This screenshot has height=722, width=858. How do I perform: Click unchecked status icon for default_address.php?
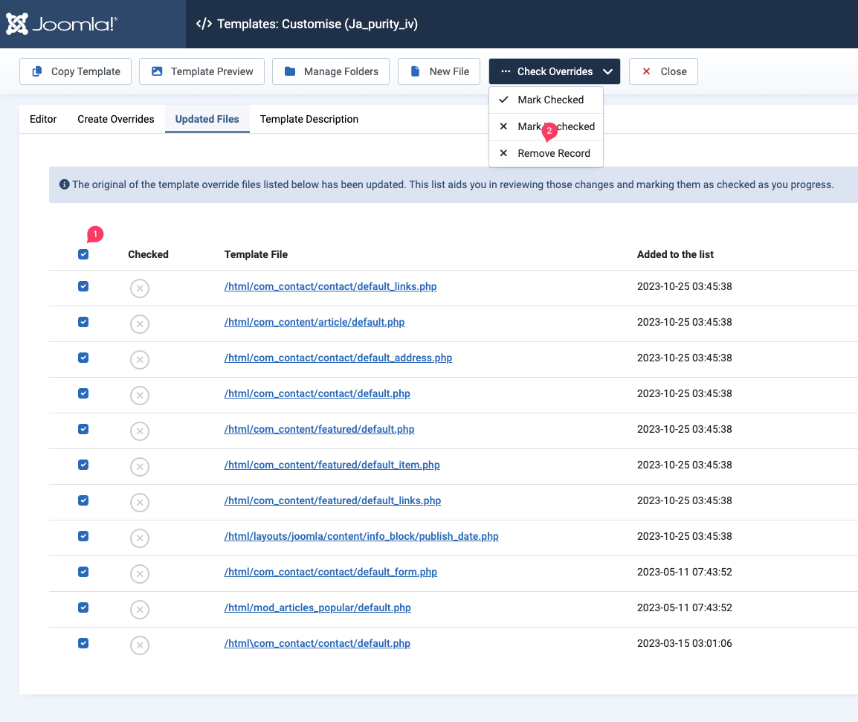(x=139, y=359)
